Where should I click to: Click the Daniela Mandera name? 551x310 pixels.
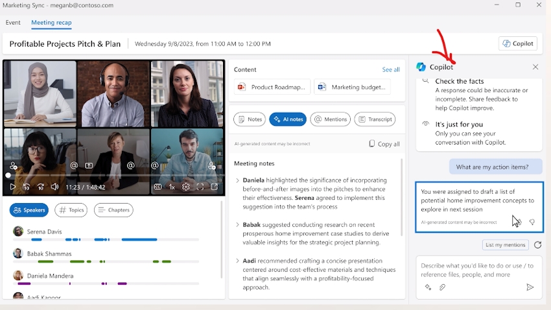(x=51, y=276)
